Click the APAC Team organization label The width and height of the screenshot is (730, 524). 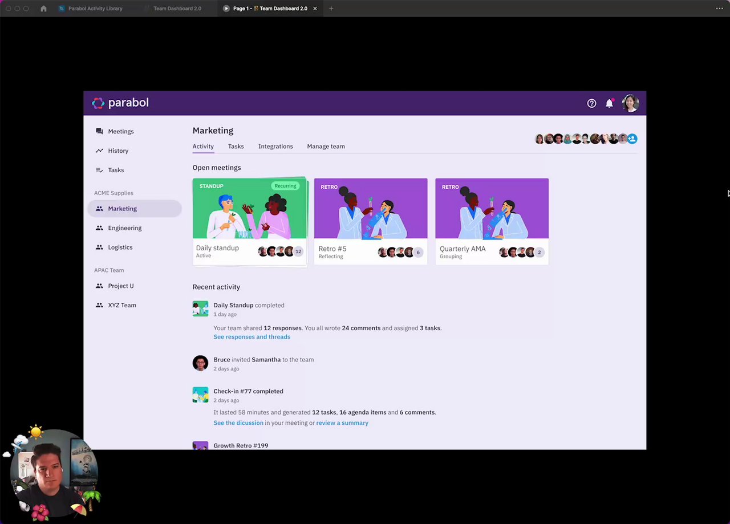point(109,270)
